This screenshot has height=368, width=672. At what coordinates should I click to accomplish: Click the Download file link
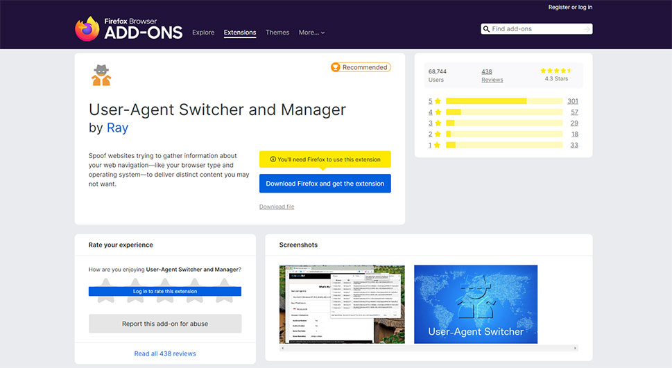(277, 207)
